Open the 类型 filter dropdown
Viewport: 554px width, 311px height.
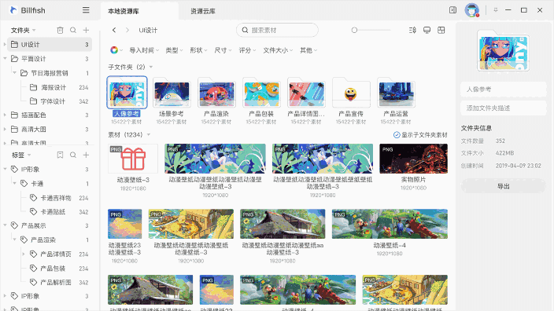pos(174,50)
